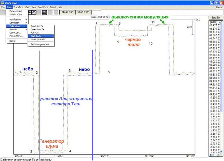
Task: Select Noise generator calibration
Action: pos(41,39)
